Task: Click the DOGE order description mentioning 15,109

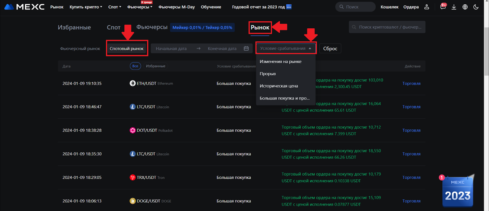Action: (331, 201)
